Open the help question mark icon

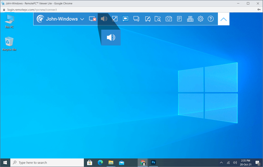click(211, 19)
